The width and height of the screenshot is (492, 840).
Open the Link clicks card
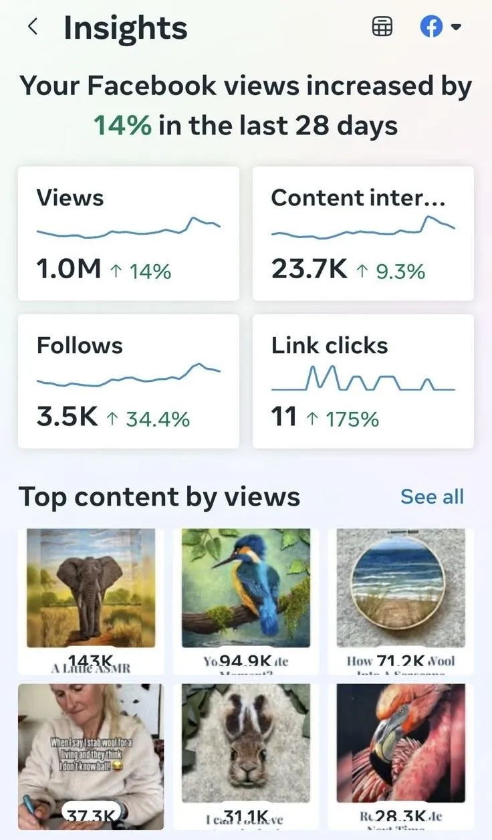point(363,381)
